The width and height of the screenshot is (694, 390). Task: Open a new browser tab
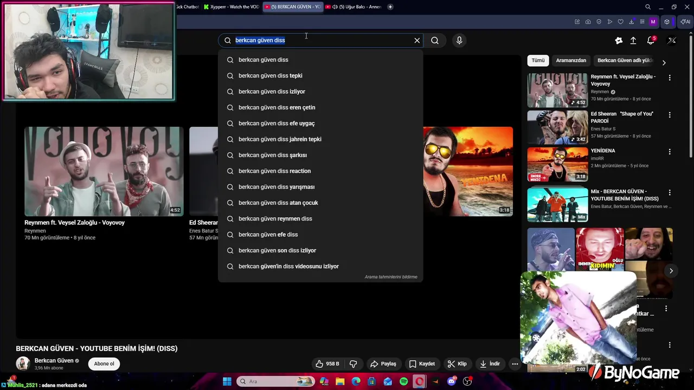390,7
